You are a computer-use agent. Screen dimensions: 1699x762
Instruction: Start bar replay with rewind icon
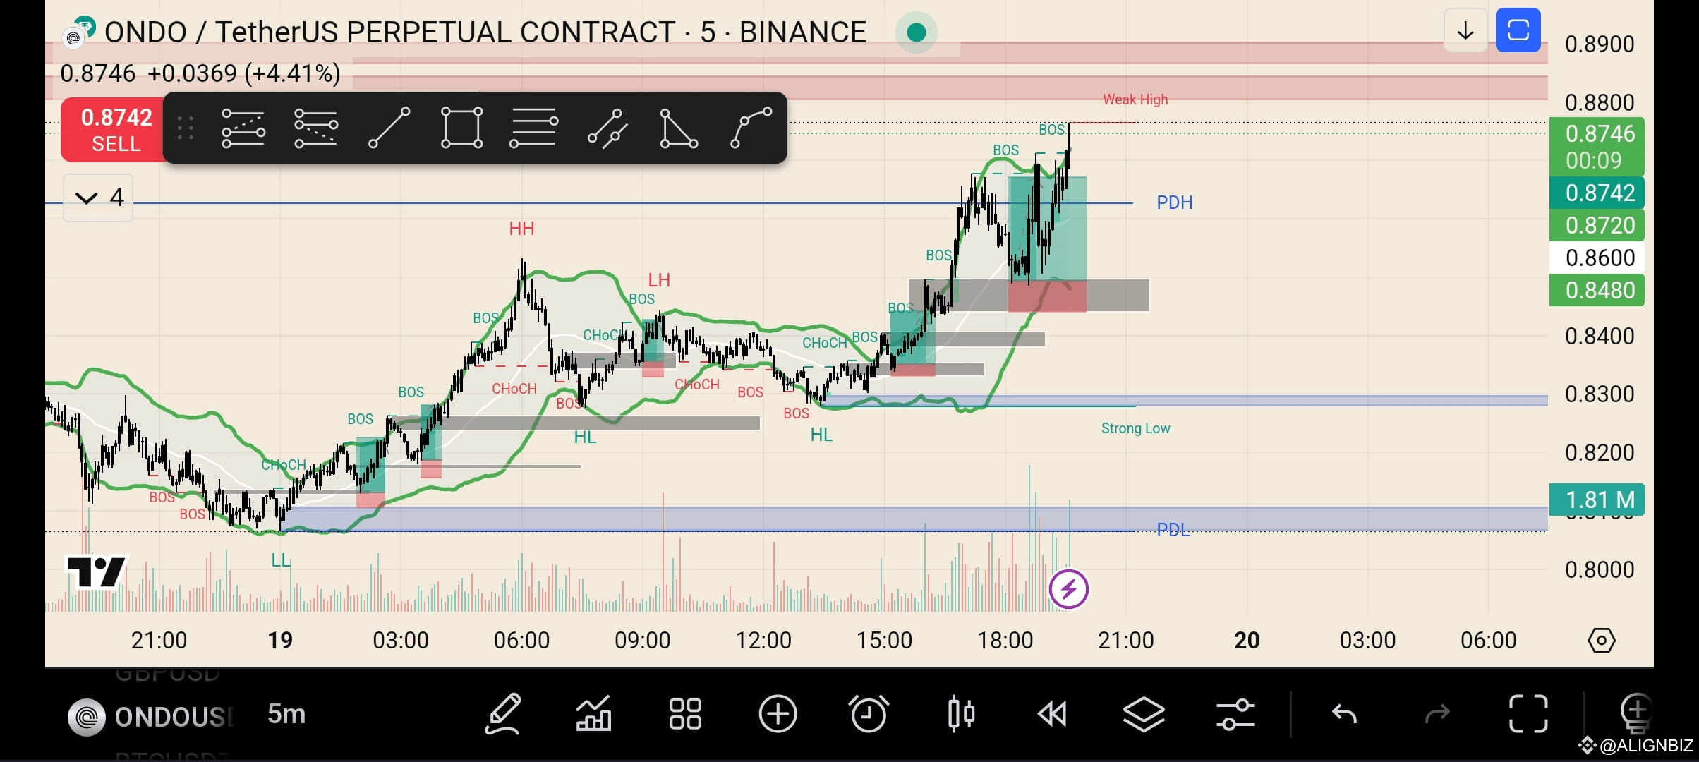(x=1052, y=714)
